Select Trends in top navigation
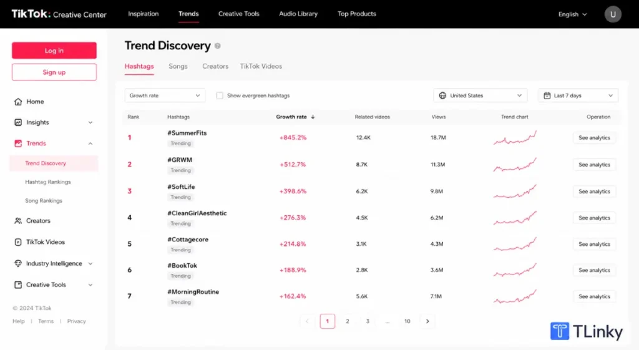639x350 pixels. point(188,14)
